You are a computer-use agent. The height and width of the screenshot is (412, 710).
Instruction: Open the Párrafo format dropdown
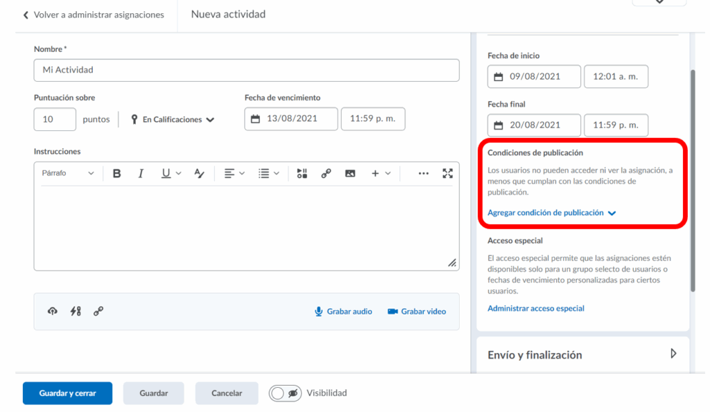(68, 173)
